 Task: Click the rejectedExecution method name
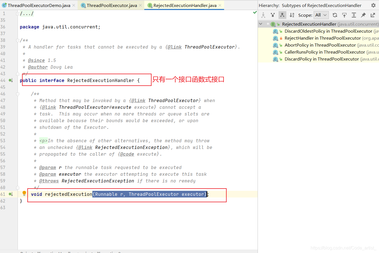coord(69,194)
